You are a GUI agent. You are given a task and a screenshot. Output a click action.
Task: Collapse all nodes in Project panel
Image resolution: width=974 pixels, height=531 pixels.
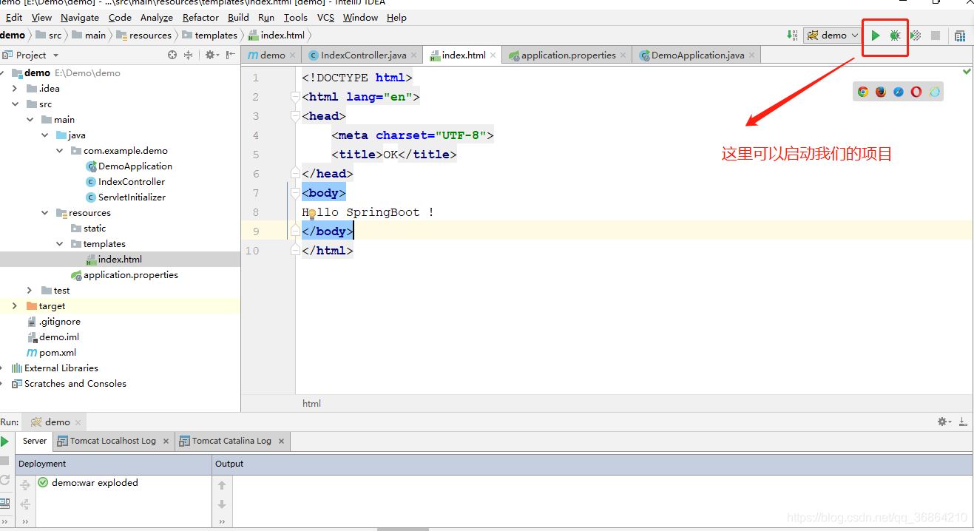click(x=188, y=55)
